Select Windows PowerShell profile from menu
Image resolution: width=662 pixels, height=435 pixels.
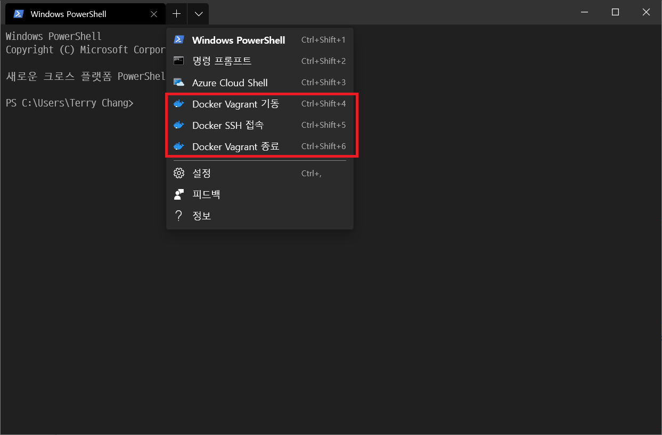(260, 40)
